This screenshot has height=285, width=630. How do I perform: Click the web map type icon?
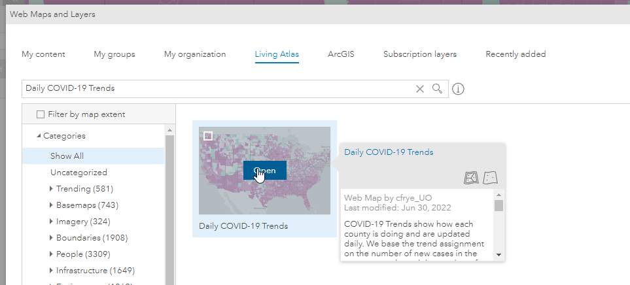point(471,177)
